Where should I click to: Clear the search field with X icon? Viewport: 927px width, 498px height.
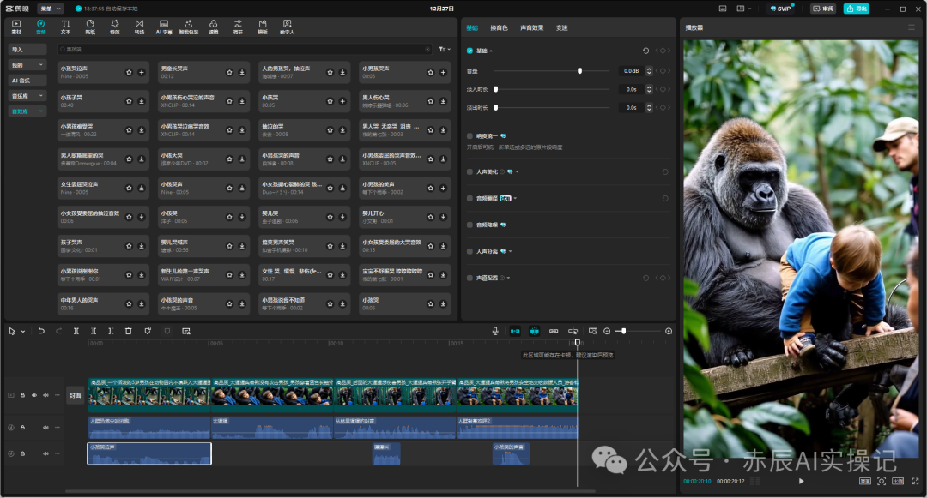click(428, 49)
